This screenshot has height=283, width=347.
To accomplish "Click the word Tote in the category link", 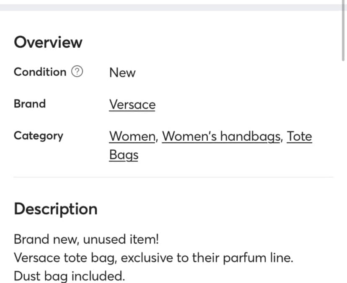I will [299, 136].
